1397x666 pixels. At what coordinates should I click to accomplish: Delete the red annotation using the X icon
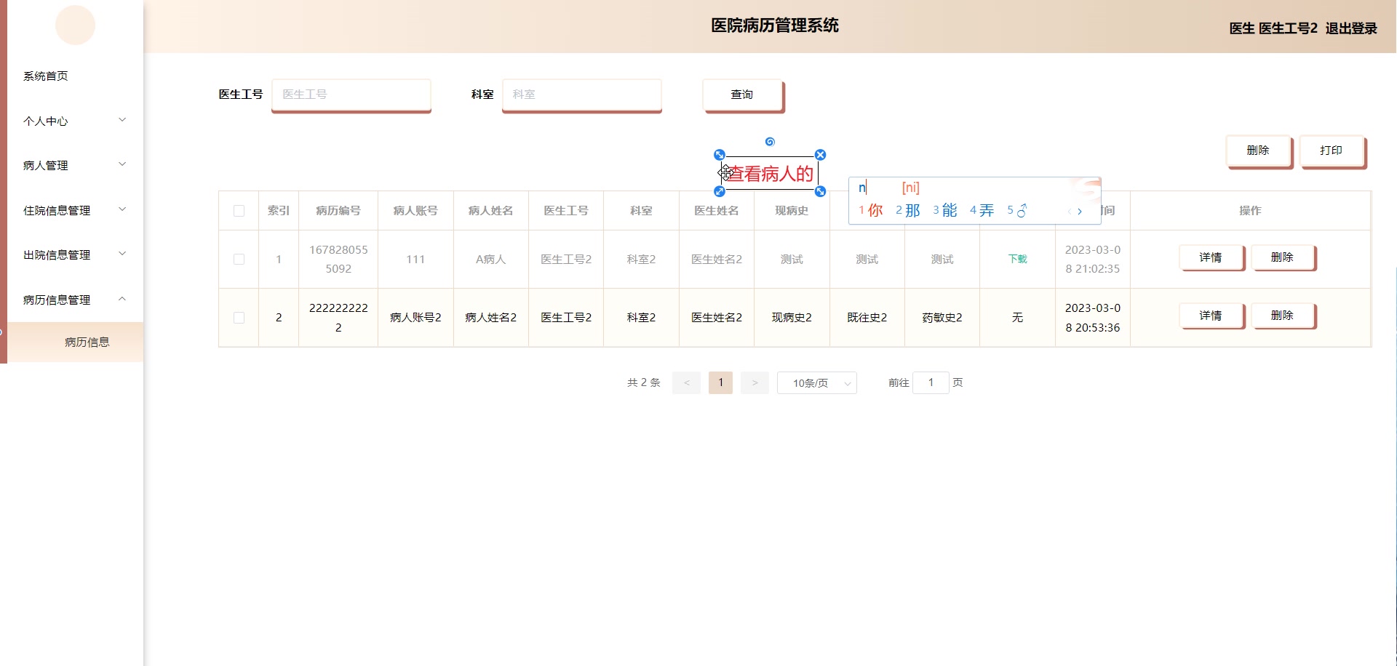point(820,154)
